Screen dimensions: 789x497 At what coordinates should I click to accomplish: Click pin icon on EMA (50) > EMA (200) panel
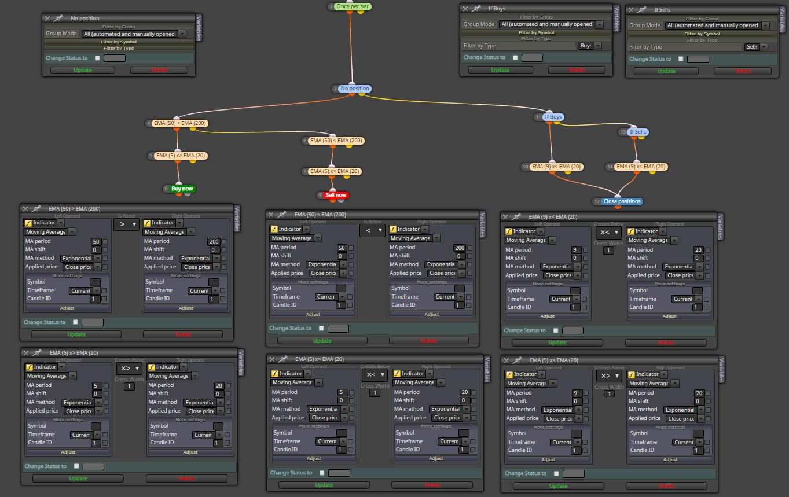[36, 208]
